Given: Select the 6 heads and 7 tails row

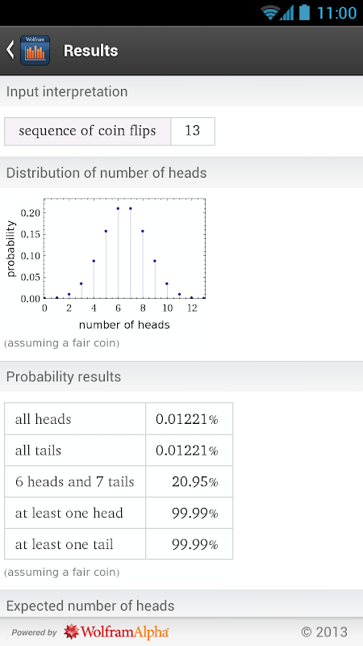Looking at the screenshot, I should click(x=119, y=481).
